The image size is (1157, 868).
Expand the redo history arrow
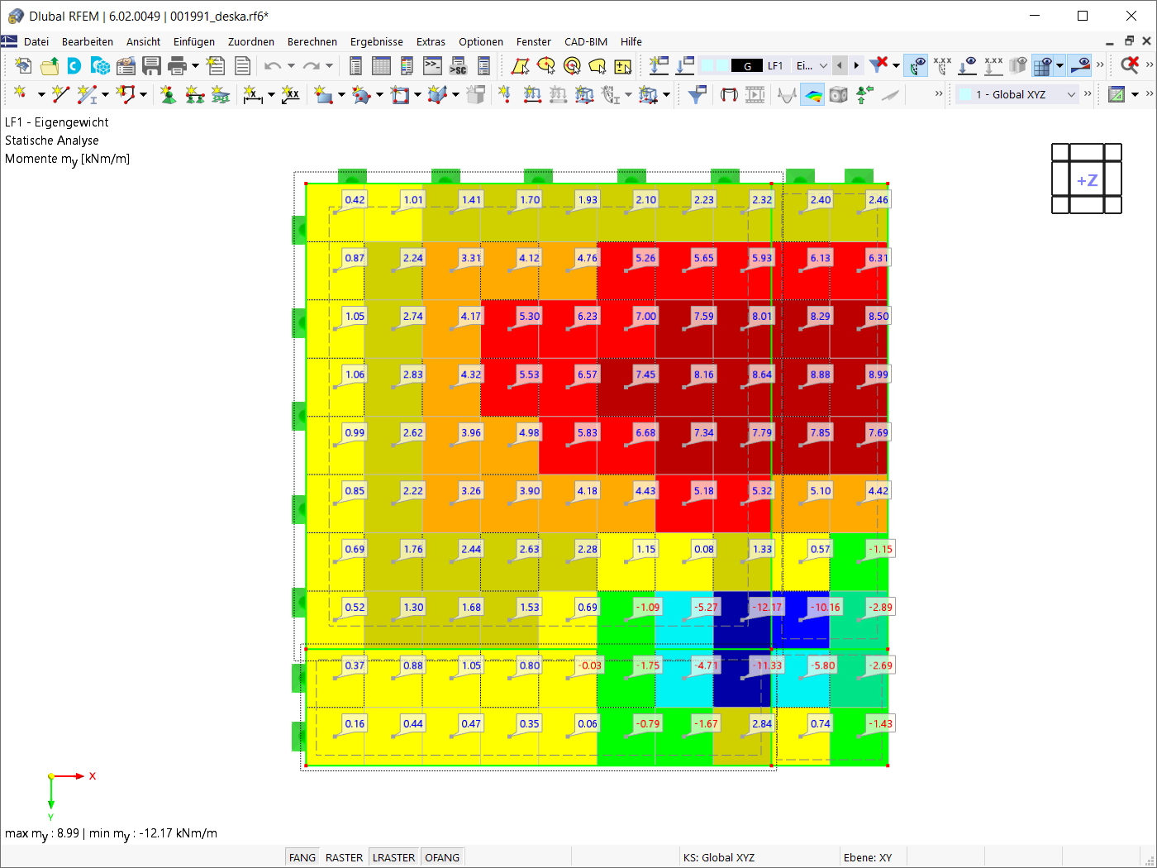(x=329, y=66)
